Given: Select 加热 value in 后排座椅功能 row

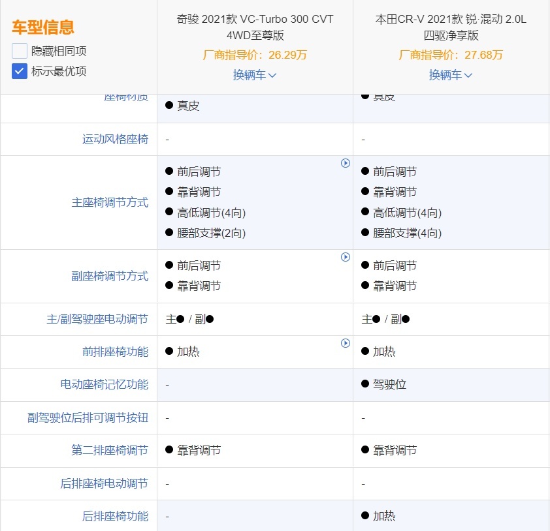Looking at the screenshot, I should pos(384,516).
